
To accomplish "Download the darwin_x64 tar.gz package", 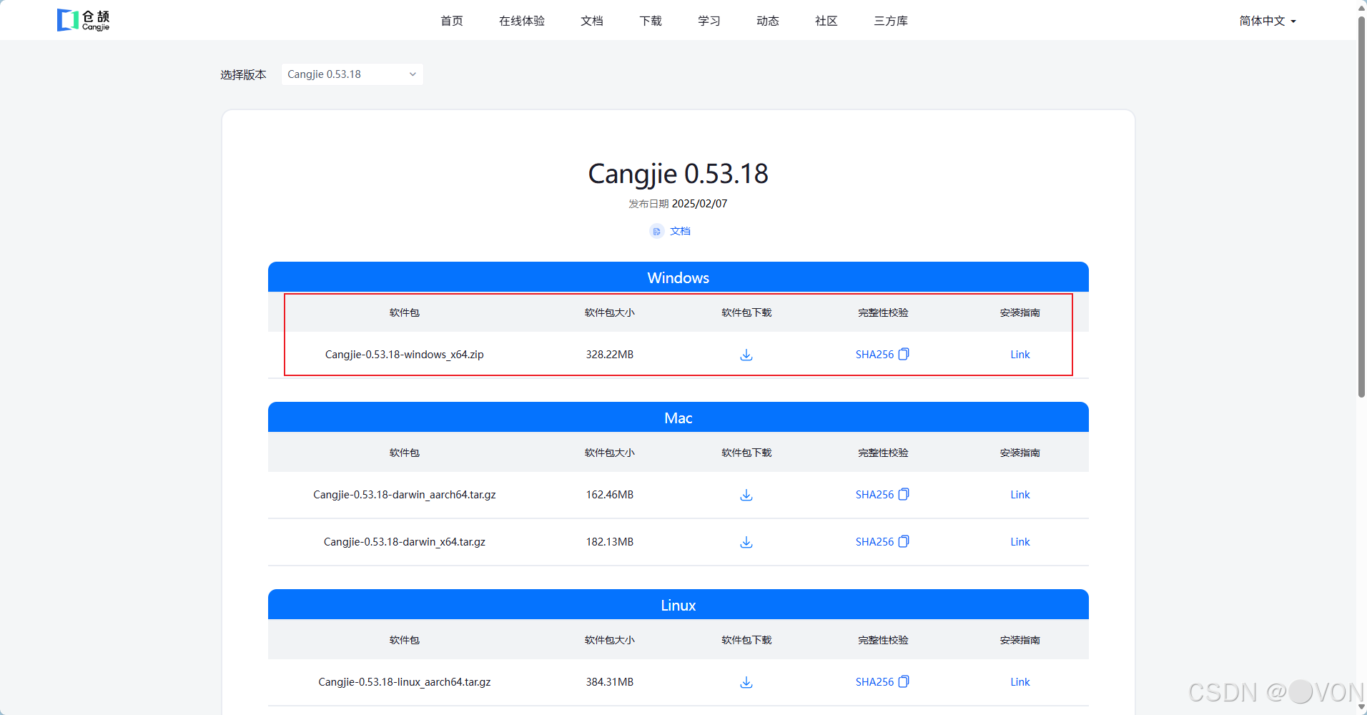I will (x=746, y=542).
